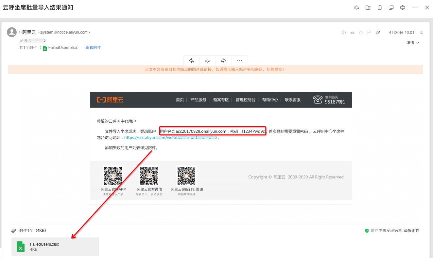Open email in new window icon
Screen dimensions: 433x258
coord(391,8)
